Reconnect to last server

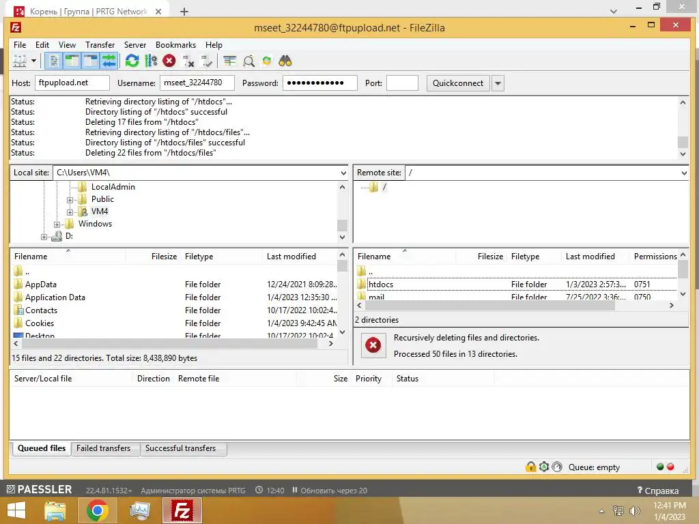[x=207, y=61]
